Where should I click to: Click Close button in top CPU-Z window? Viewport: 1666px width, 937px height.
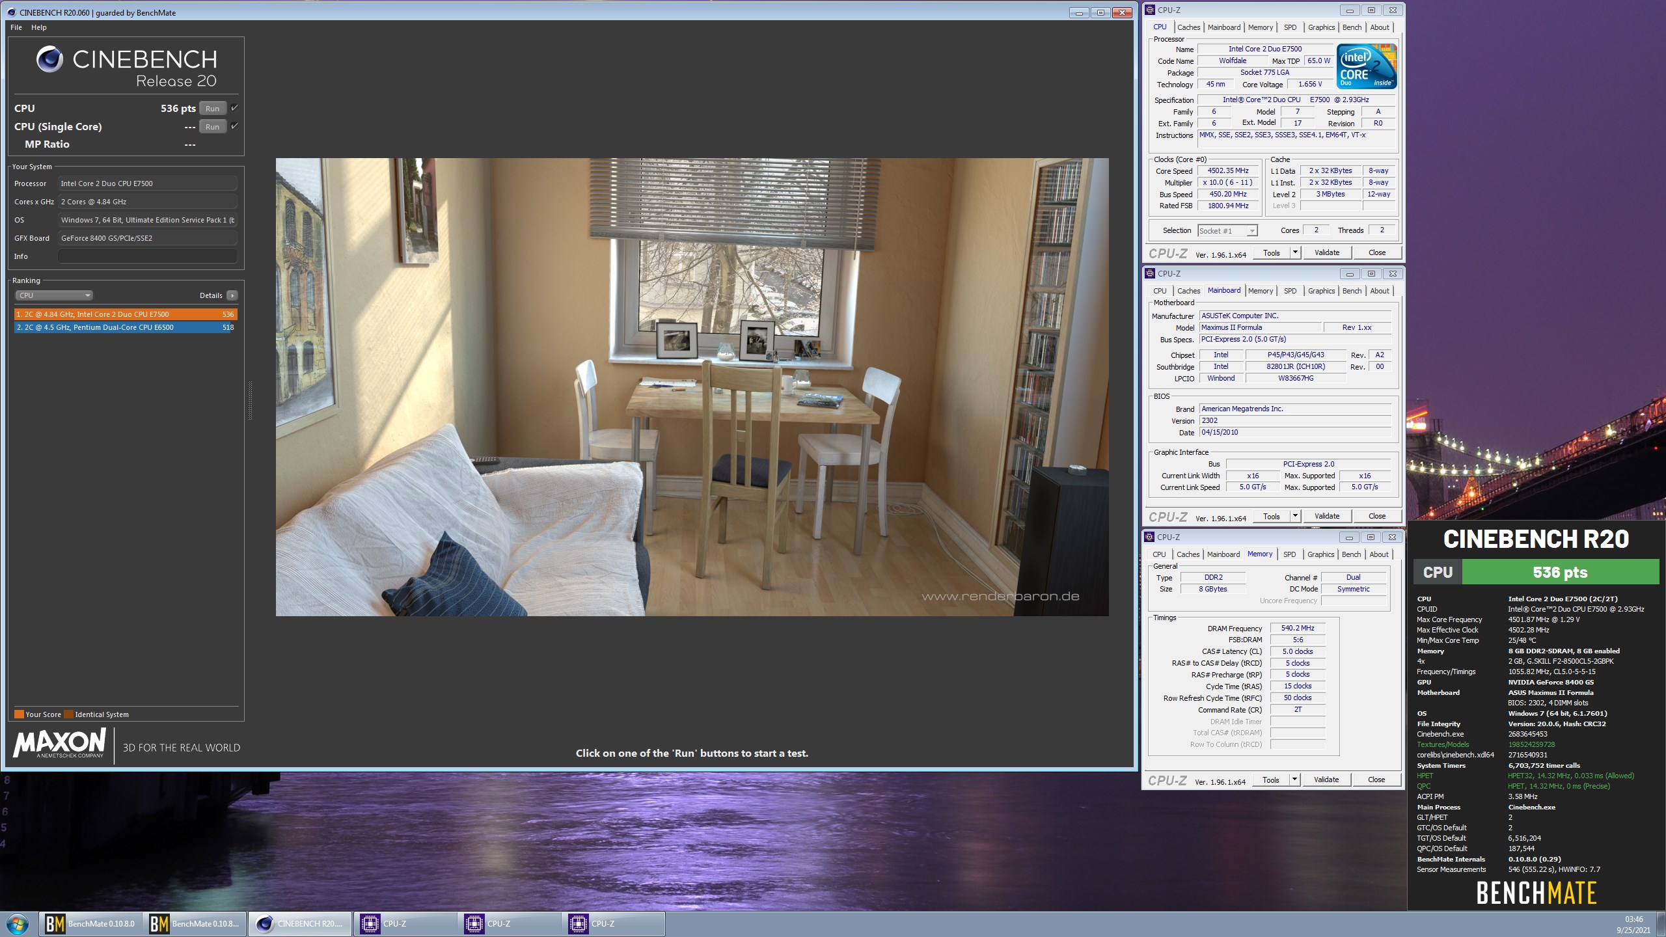pos(1377,252)
